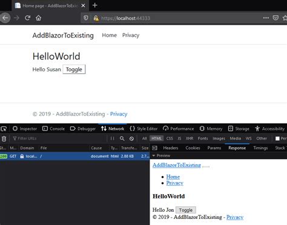Toggle the Images request filter
The width and height of the screenshot is (287, 225).
tap(219, 139)
